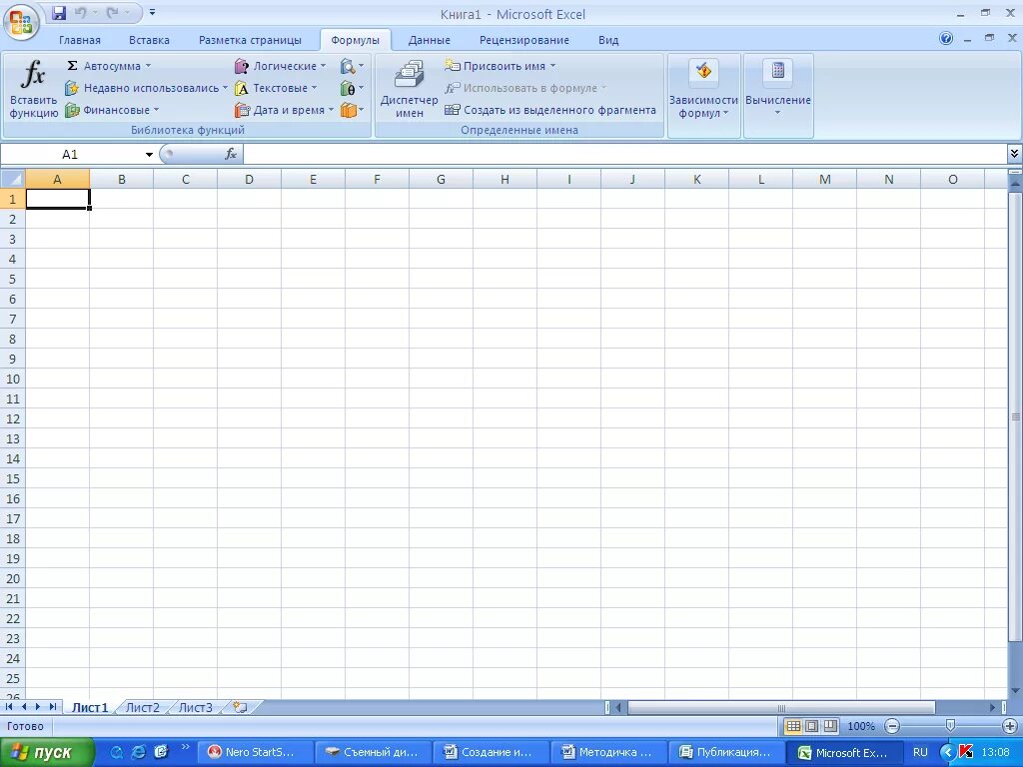The width and height of the screenshot is (1023, 767).
Task: Expand the formula bar
Action: pos(1014,154)
